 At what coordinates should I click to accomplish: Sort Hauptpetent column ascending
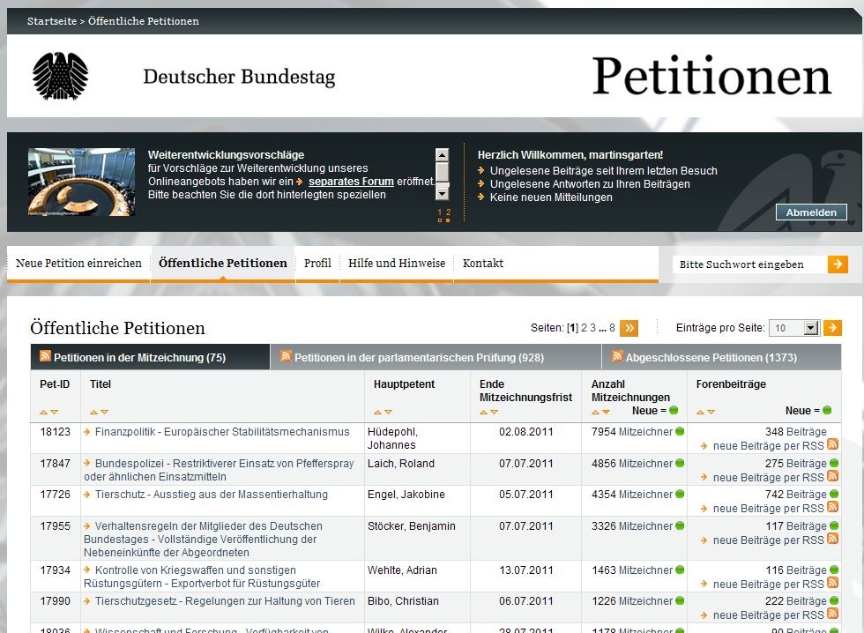click(x=377, y=412)
